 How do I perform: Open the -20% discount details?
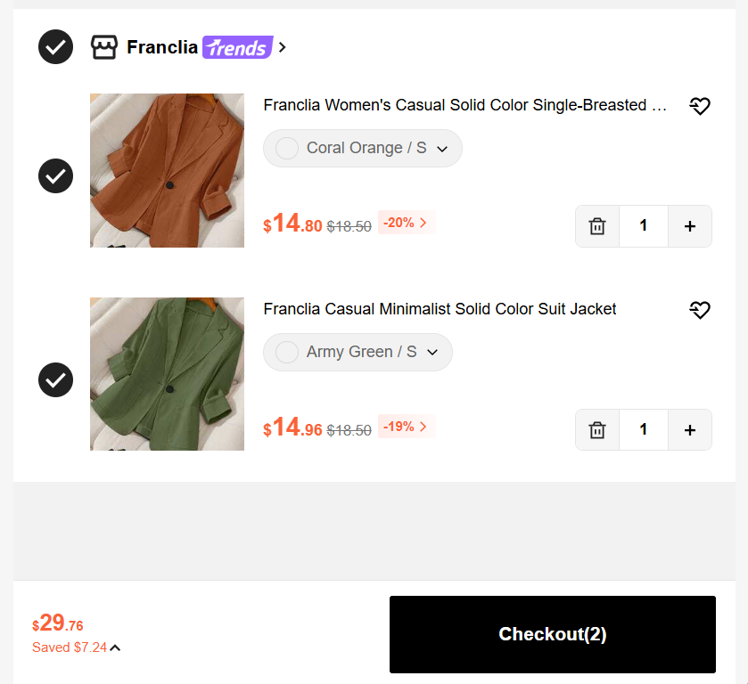pyautogui.click(x=407, y=223)
